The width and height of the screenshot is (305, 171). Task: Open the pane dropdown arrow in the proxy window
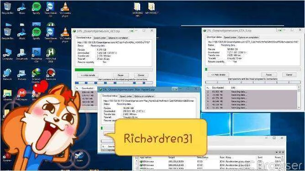(277, 152)
